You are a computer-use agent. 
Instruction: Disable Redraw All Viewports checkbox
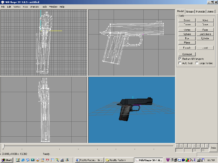coord(180,59)
